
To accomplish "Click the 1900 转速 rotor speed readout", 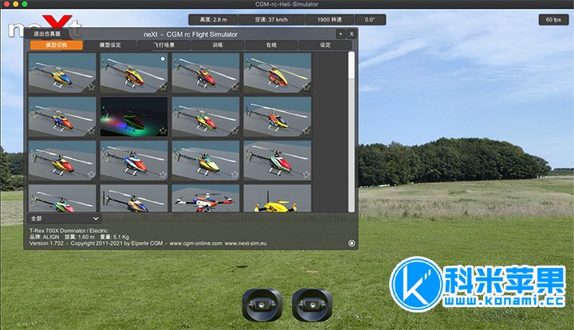I will [329, 20].
